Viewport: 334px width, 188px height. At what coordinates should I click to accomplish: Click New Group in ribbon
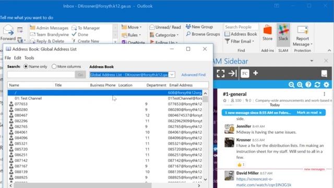[199, 27]
